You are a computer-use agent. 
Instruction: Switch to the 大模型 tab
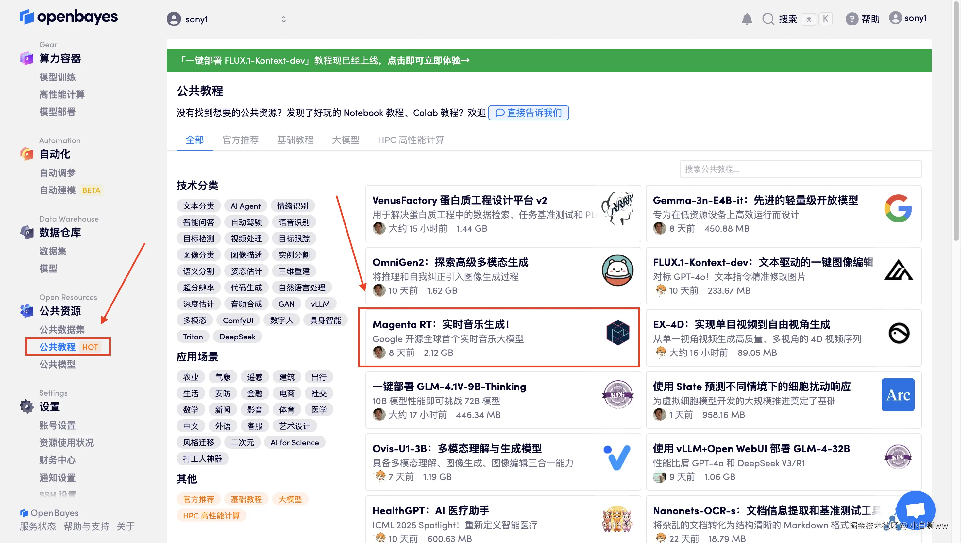[346, 140]
